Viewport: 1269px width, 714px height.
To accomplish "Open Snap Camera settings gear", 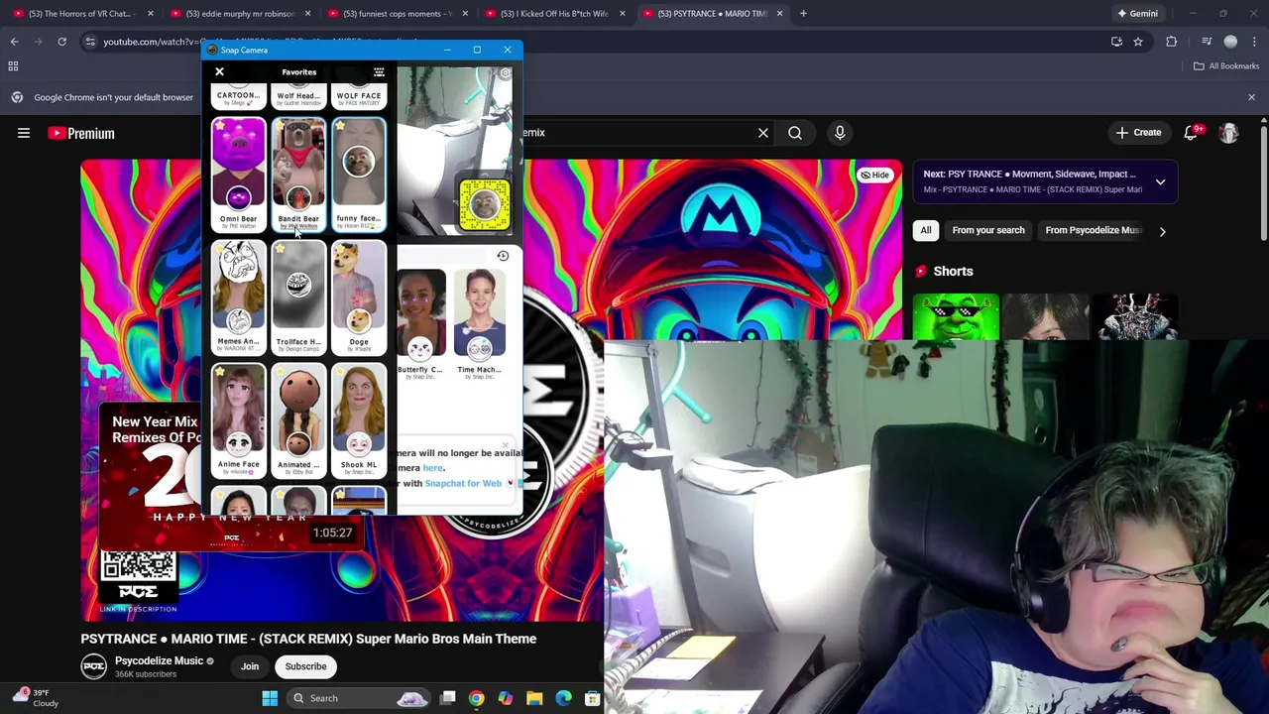I will point(505,73).
